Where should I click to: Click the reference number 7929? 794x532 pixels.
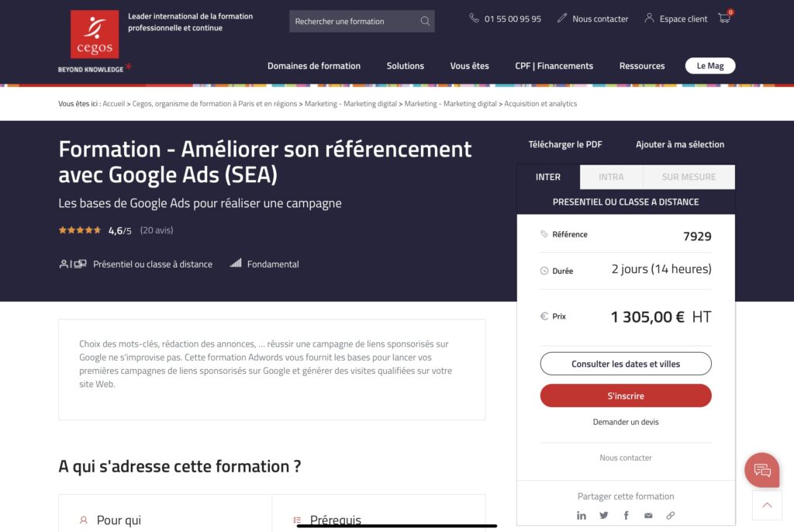(697, 236)
